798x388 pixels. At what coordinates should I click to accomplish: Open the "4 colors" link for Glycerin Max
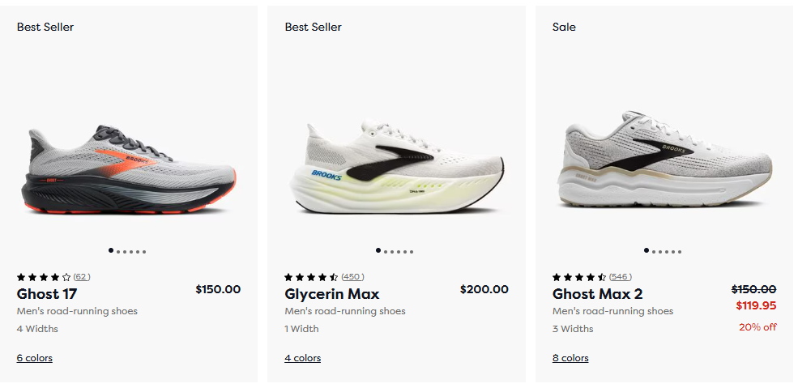(x=302, y=358)
